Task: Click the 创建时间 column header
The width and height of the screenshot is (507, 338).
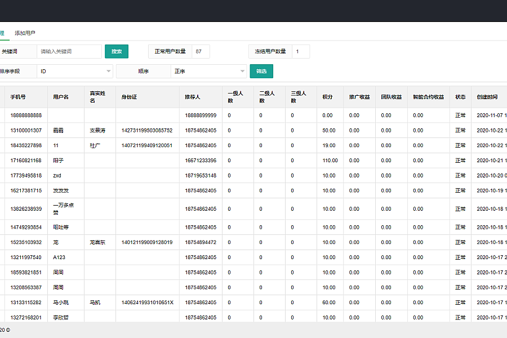Action: [487, 97]
